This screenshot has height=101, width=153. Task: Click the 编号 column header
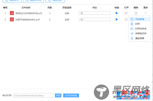pyautogui.click(x=5, y=8)
